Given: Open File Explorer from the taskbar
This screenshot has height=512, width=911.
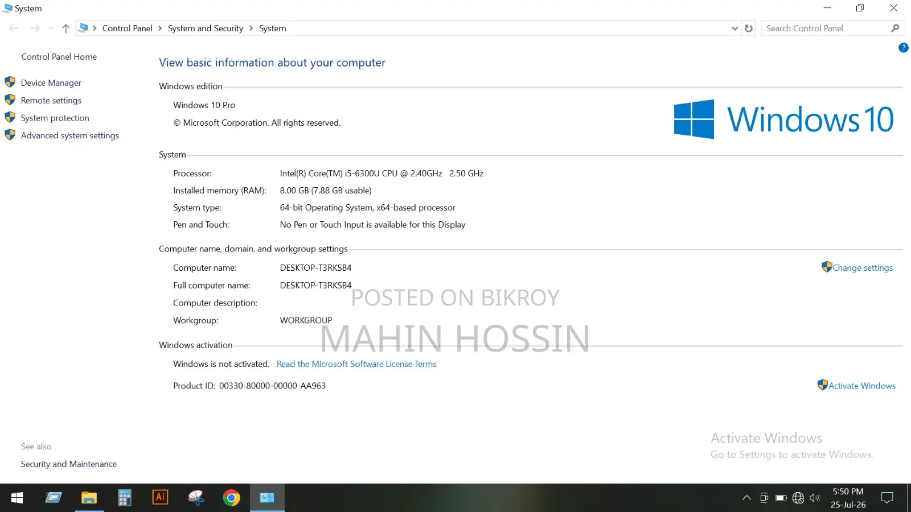Looking at the screenshot, I should (x=89, y=498).
